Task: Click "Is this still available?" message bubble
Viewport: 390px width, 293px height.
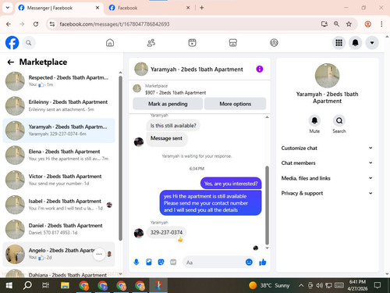Action: click(x=173, y=126)
